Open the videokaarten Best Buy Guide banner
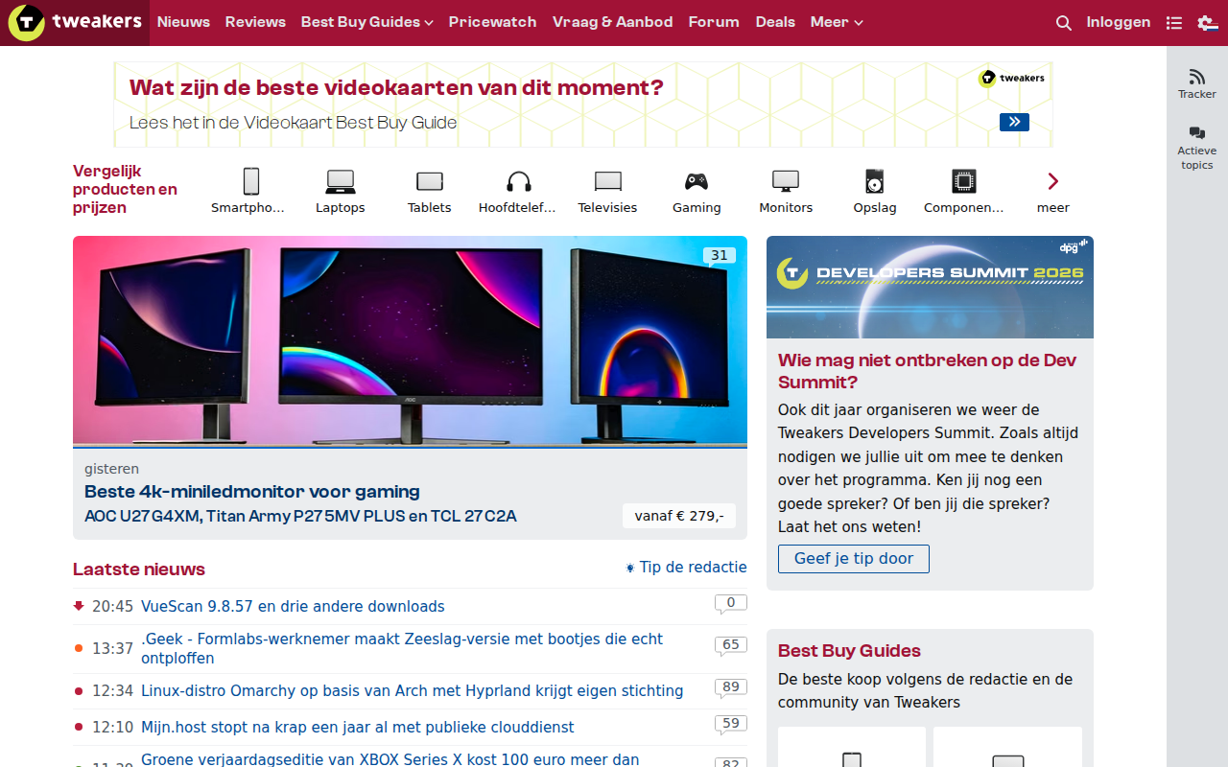This screenshot has width=1228, height=767. 583,105
